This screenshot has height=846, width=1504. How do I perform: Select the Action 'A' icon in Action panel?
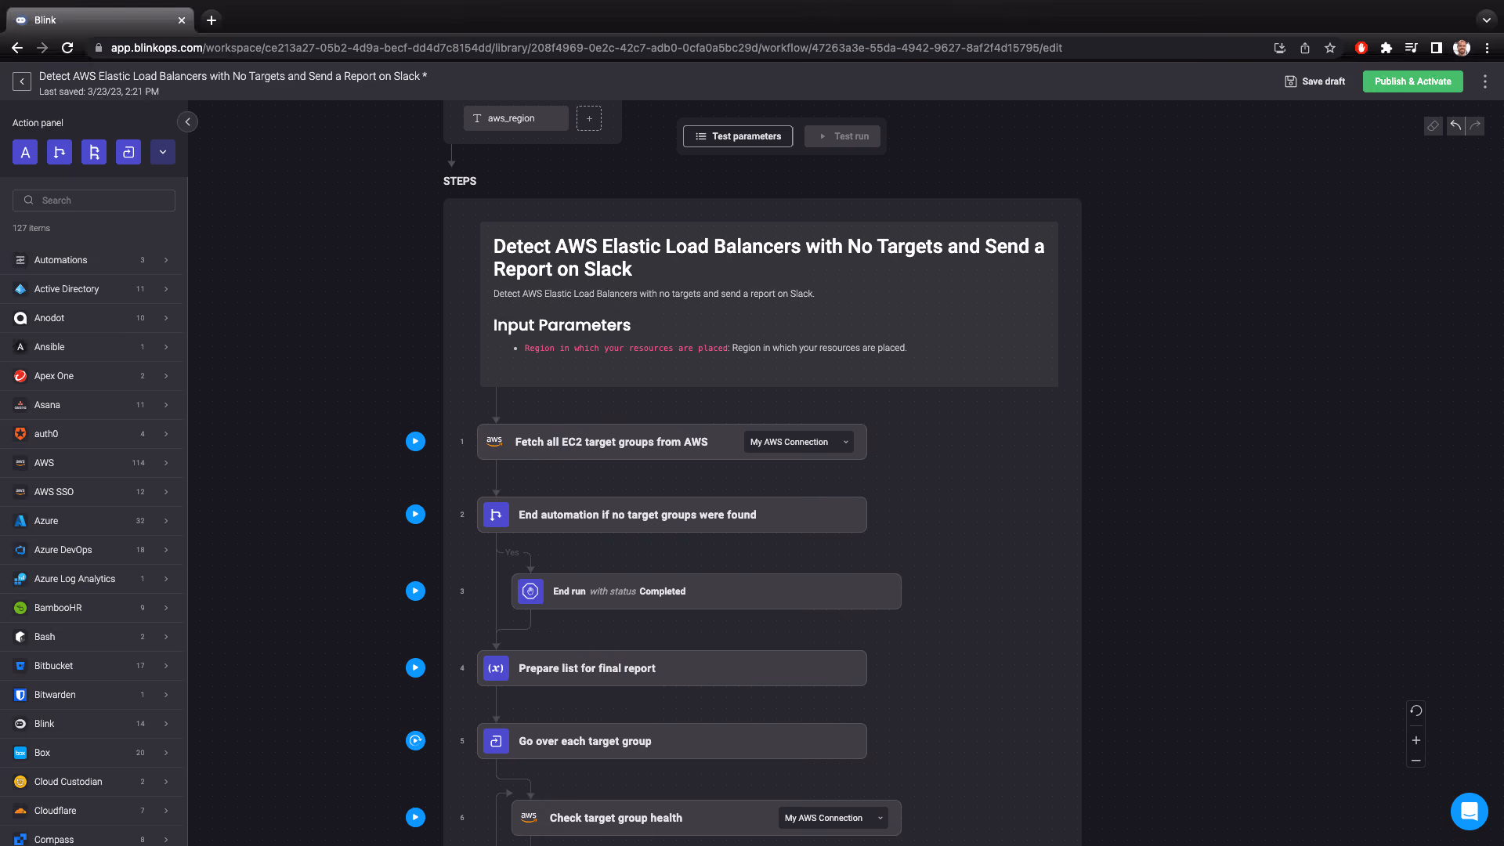coord(25,152)
